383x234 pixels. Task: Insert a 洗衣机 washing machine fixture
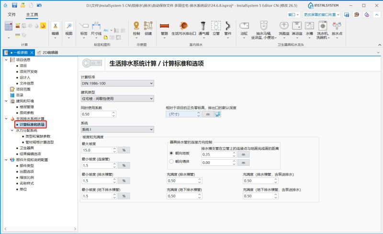323,30
